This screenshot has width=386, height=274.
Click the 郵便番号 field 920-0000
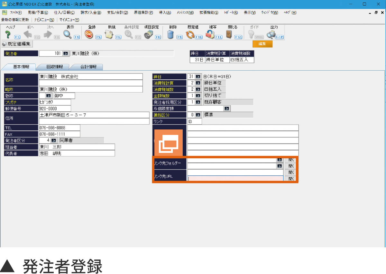[55, 109]
